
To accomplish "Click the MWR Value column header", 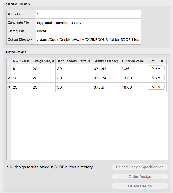I will pos(21,61).
